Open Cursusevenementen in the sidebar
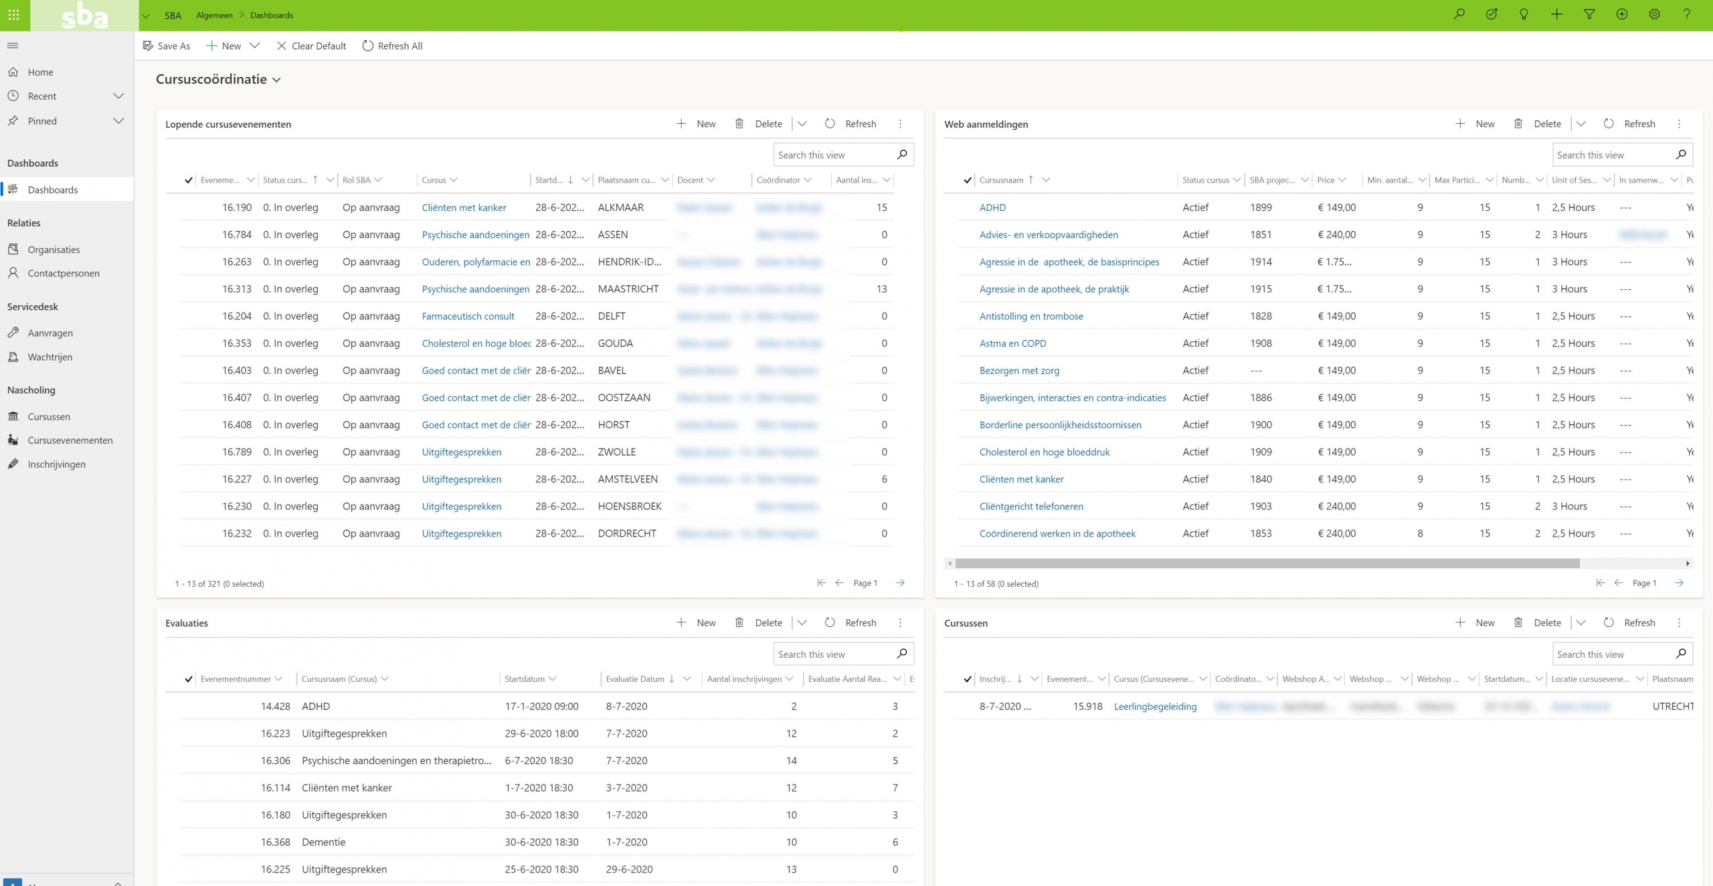This screenshot has width=1713, height=886. [x=70, y=440]
